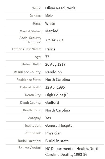Viewport: 105px width, 159px height.
Task: Click the Attendant value Physician
Action: [x=53, y=133]
